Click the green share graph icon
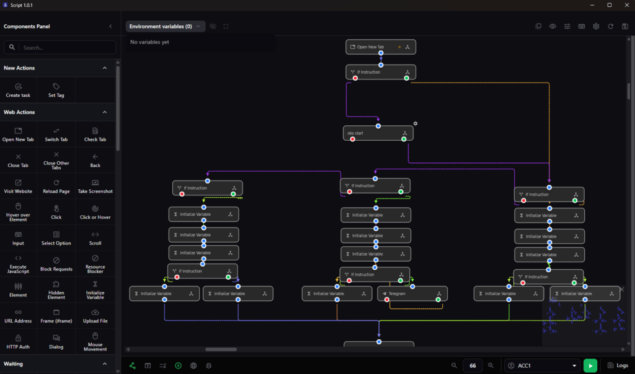This screenshot has height=374, width=635. tap(133, 365)
